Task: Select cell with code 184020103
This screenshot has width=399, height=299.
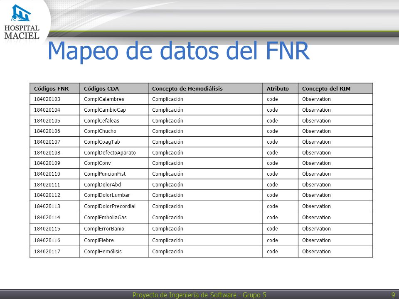Action: 55,99
